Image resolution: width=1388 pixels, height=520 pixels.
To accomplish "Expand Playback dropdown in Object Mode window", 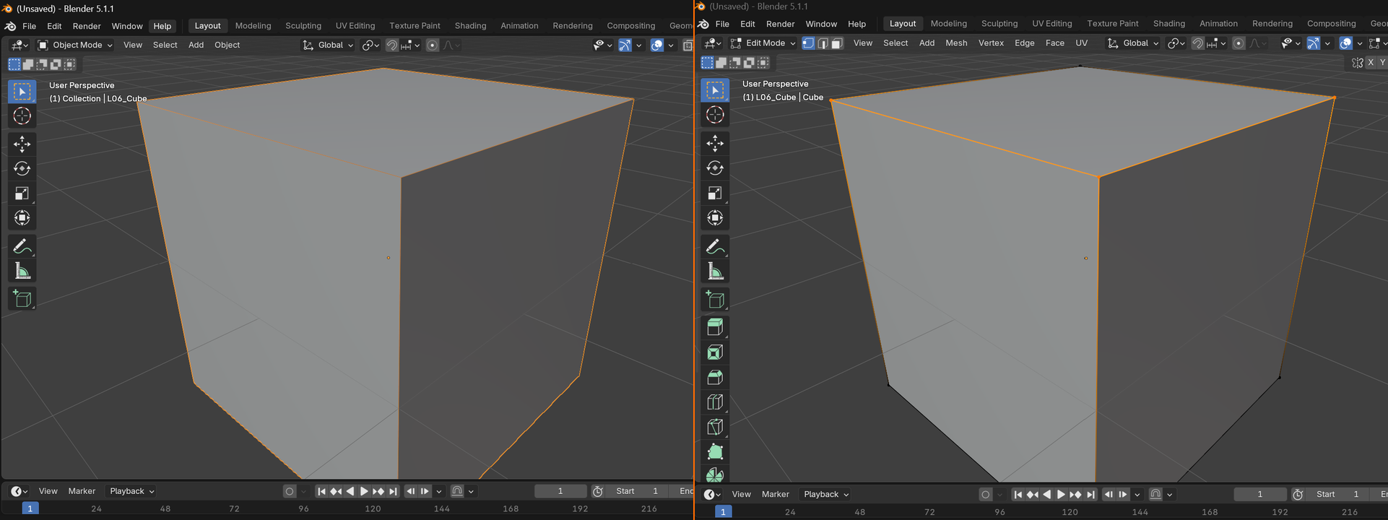I will click(x=131, y=491).
